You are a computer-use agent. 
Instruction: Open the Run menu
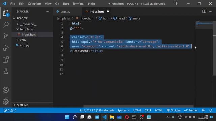click(66, 4)
